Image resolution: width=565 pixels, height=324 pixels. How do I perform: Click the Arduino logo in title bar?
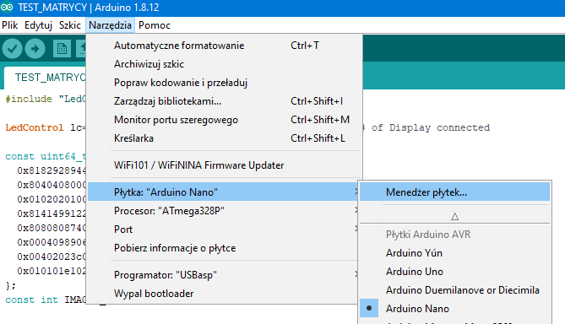pyautogui.click(x=7, y=8)
